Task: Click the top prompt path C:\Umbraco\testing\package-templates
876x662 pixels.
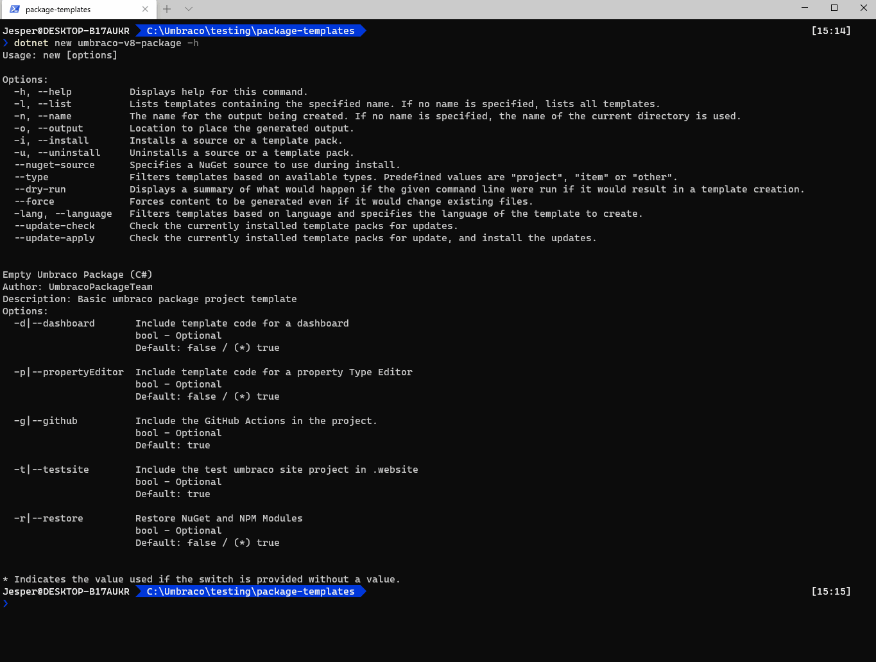Action: click(250, 31)
